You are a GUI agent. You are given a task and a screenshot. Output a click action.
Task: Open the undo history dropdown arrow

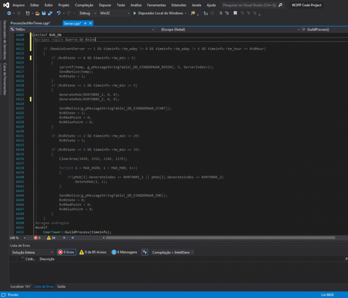coord(64,14)
